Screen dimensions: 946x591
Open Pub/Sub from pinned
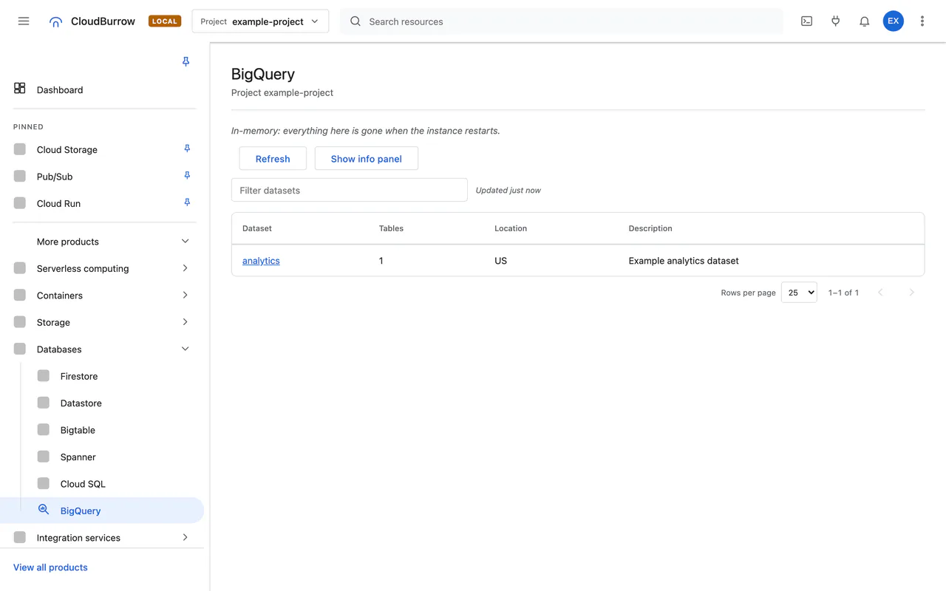55,177
